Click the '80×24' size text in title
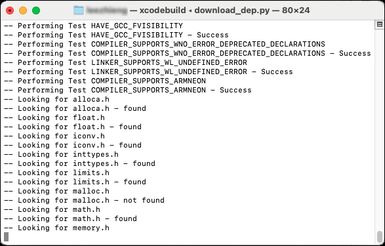Screen dimensions: 385x246 [x=296, y=10]
